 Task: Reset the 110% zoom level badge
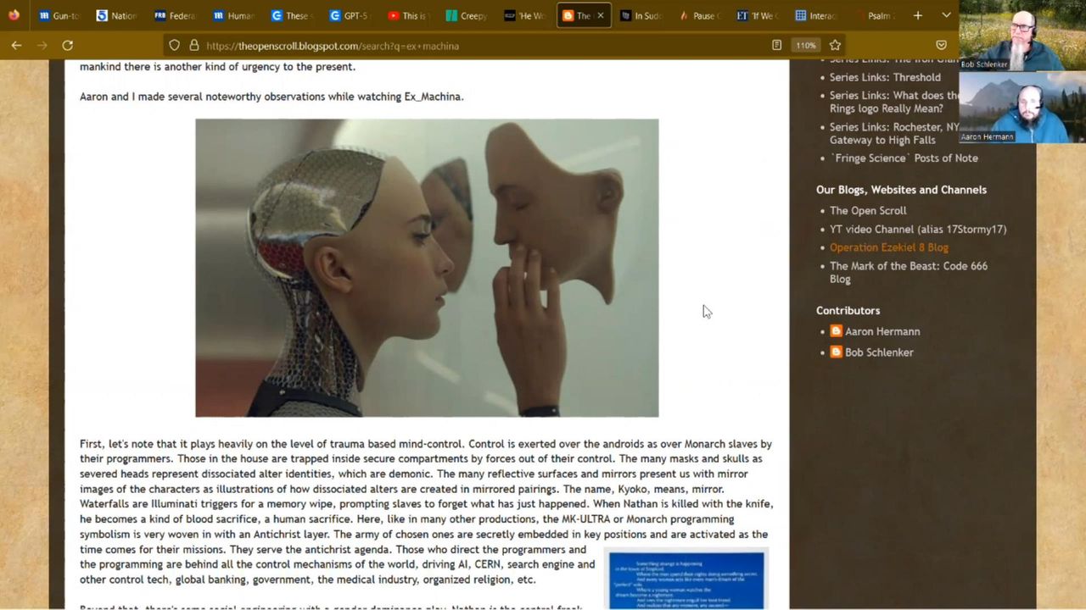(x=805, y=46)
